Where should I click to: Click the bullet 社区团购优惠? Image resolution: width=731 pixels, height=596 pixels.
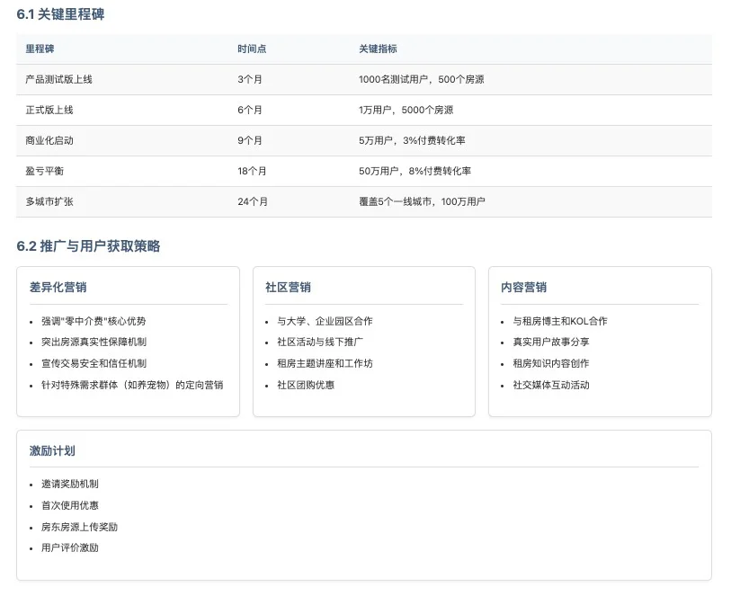tap(306, 385)
